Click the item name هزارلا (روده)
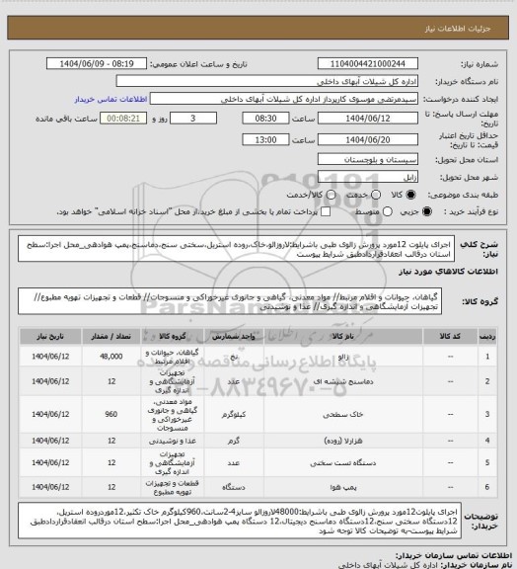 pos(343,441)
